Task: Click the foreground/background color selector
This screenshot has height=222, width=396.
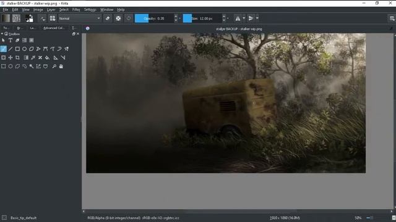Action: tap(29, 18)
